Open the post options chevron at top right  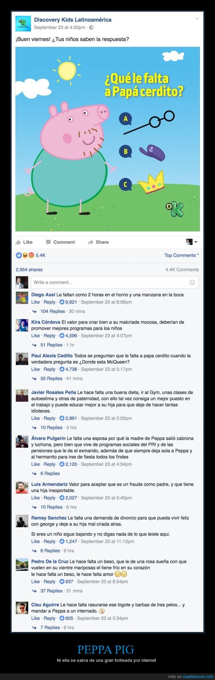click(x=197, y=19)
